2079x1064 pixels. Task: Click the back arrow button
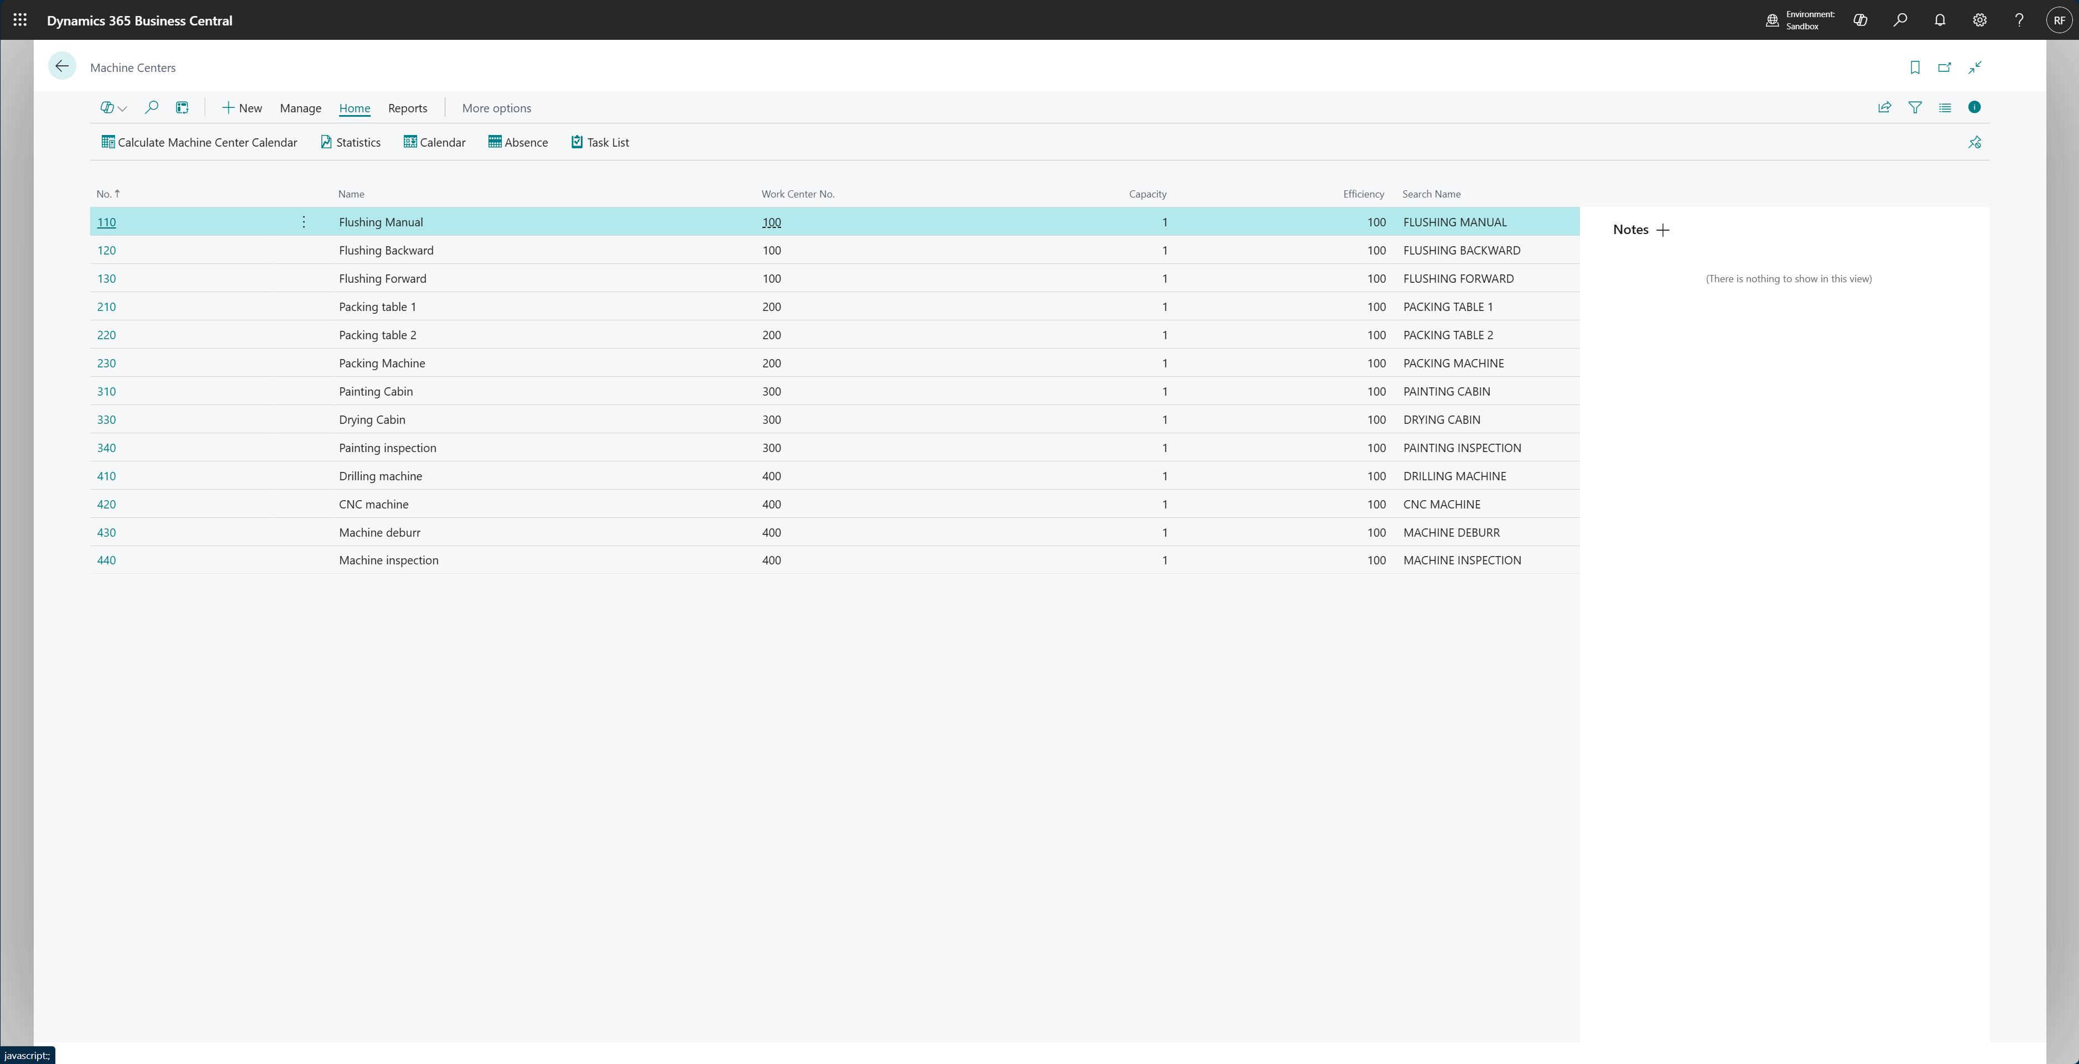pyautogui.click(x=62, y=66)
